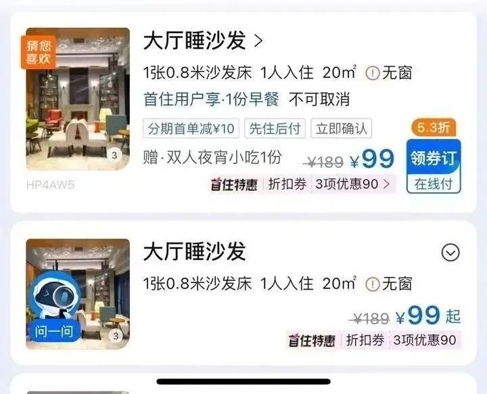
Task: Click the 首住特惠 label in first card
Action: pos(235,185)
